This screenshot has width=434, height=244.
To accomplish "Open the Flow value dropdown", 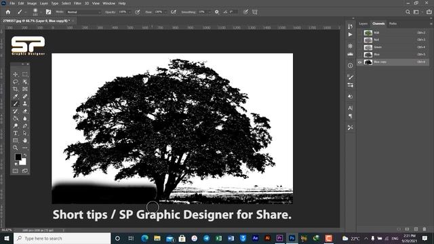I will (x=165, y=12).
